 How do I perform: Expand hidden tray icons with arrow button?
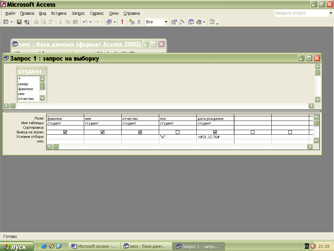tap(313, 246)
